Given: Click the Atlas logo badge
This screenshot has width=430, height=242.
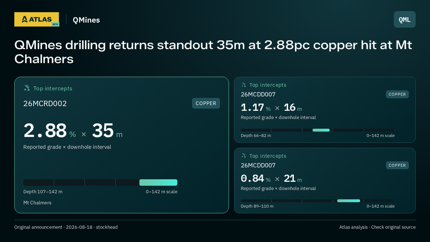Looking at the screenshot, I should pos(37,19).
